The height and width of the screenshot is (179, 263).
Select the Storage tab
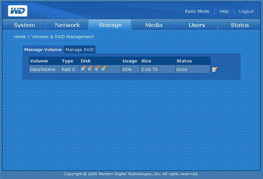pyautogui.click(x=110, y=25)
